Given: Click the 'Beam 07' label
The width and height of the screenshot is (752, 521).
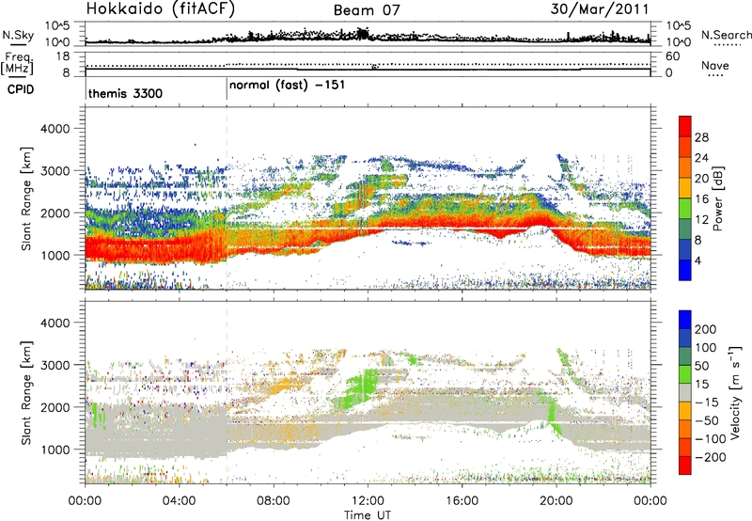Looking at the screenshot, I should [x=367, y=10].
